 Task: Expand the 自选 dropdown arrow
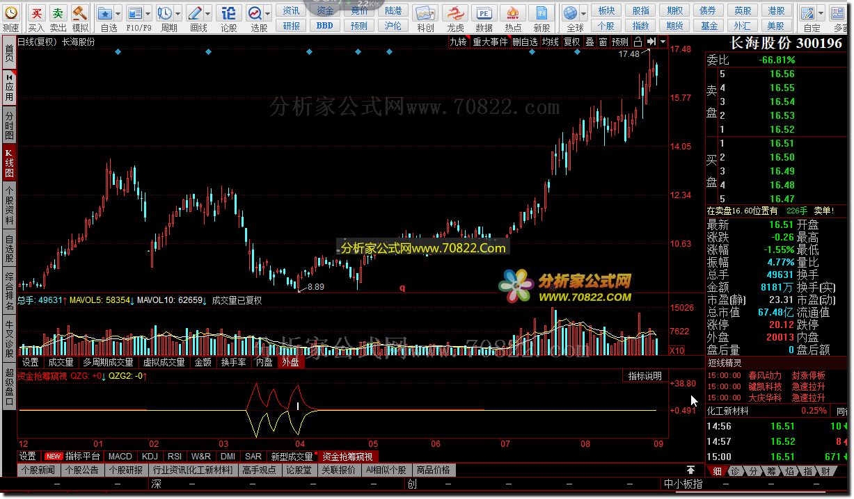[x=118, y=13]
